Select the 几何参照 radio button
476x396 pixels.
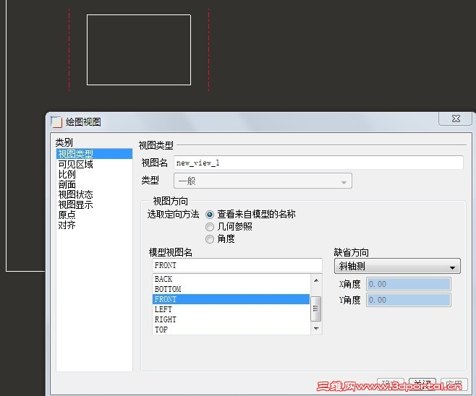(x=210, y=227)
